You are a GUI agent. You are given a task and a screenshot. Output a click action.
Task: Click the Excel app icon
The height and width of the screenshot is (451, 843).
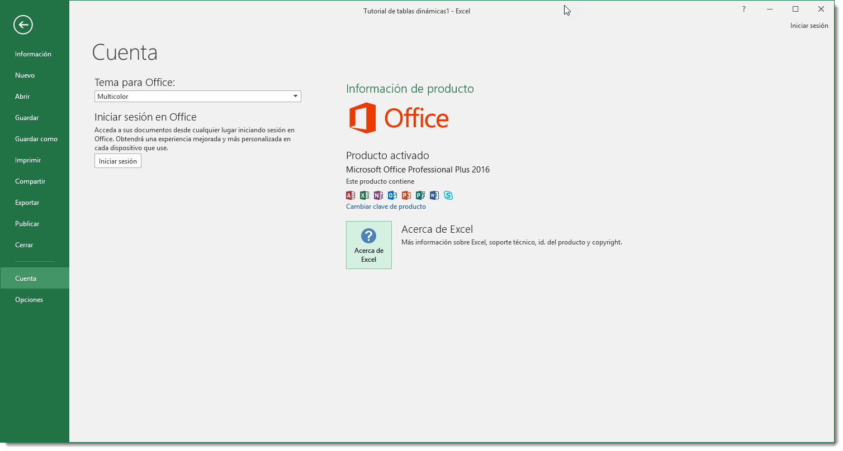pos(364,195)
